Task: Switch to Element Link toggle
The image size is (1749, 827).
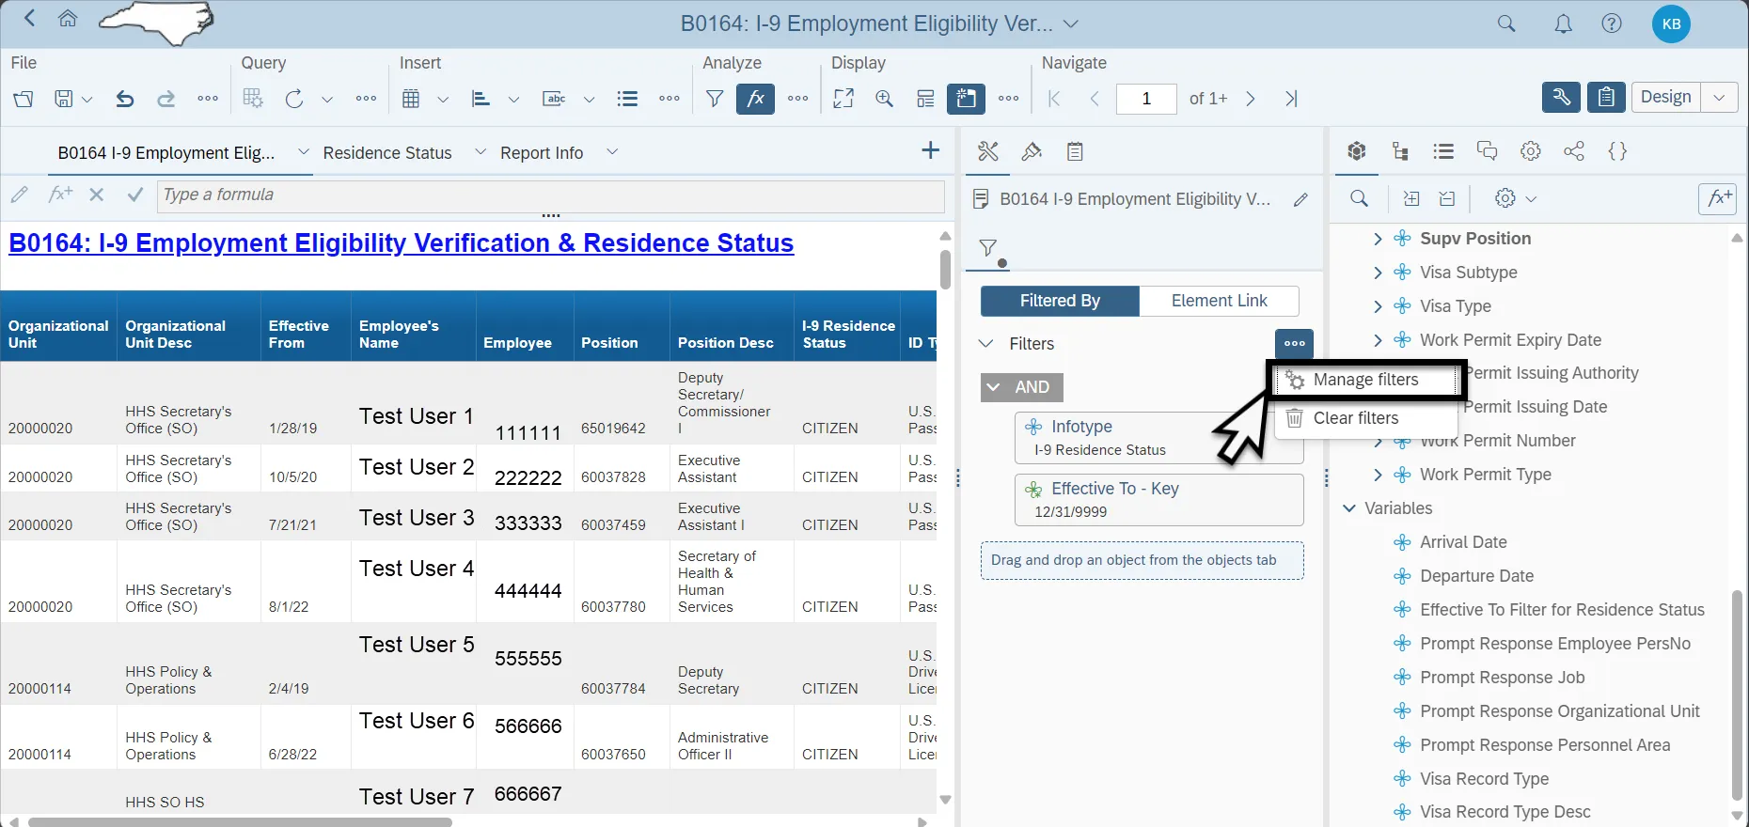Action: pyautogui.click(x=1219, y=301)
